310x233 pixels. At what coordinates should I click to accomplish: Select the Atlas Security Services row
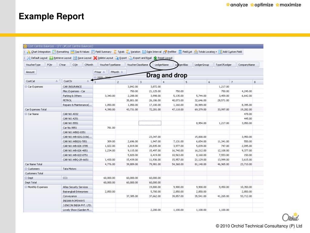(x=77, y=187)
